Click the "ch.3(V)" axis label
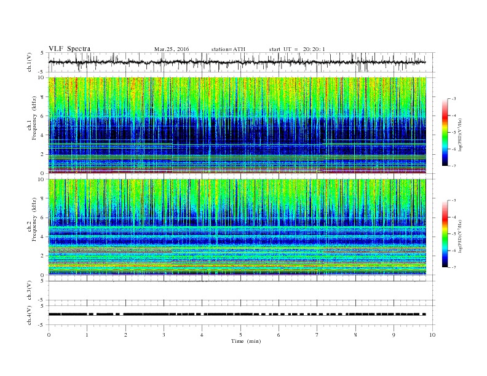 (x=30, y=291)
